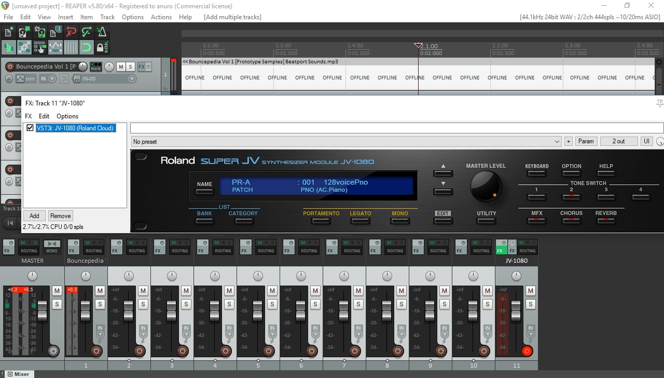This screenshot has height=378, width=664.
Task: Open the Project settings toolbar icon
Action: coord(55,32)
